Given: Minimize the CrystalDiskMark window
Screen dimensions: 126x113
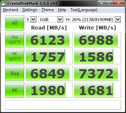Looking at the screenshot, I should point(101,3).
